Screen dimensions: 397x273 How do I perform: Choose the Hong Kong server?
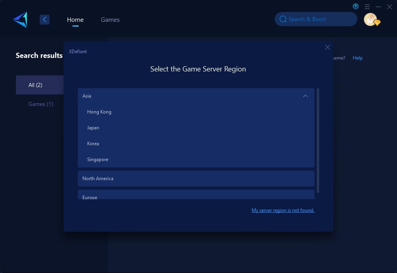pyautogui.click(x=196, y=112)
